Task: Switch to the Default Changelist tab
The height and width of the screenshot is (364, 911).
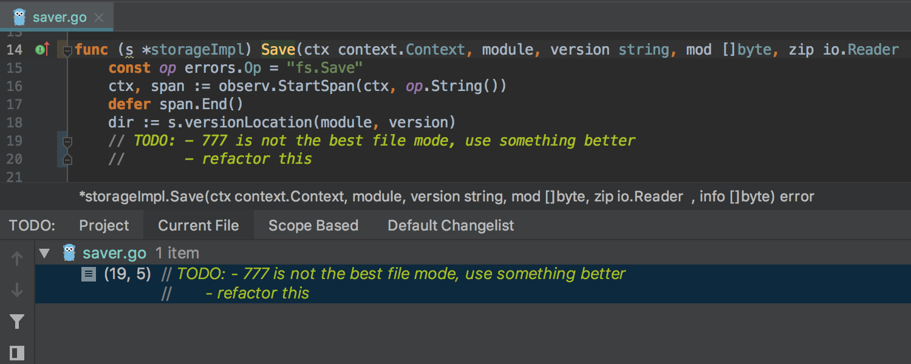Action: coord(451,226)
